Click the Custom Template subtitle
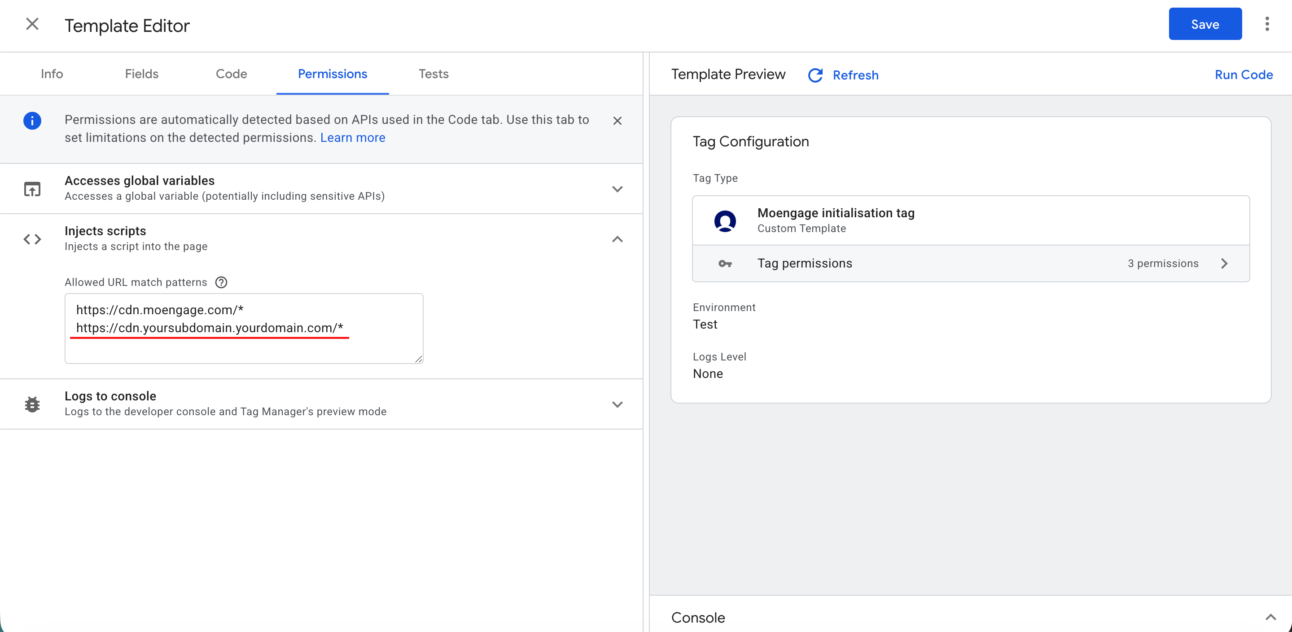The height and width of the screenshot is (632, 1292). pos(801,229)
